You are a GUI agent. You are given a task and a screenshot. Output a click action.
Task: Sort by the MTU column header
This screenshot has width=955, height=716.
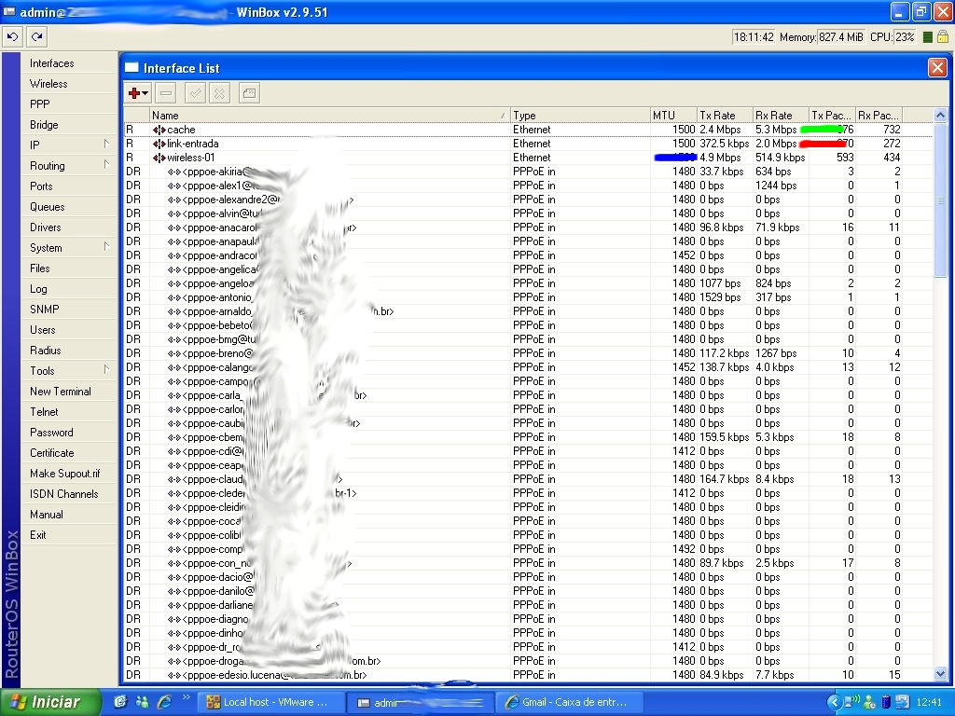(673, 115)
